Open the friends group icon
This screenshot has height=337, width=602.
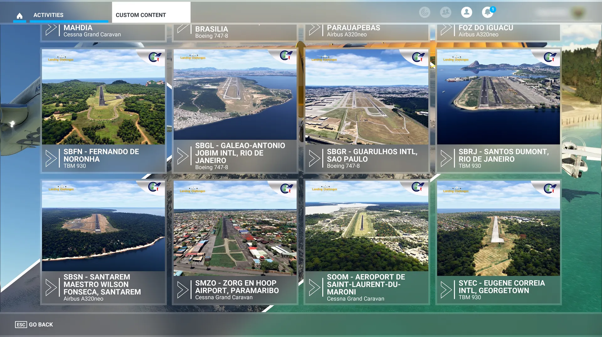coord(445,13)
